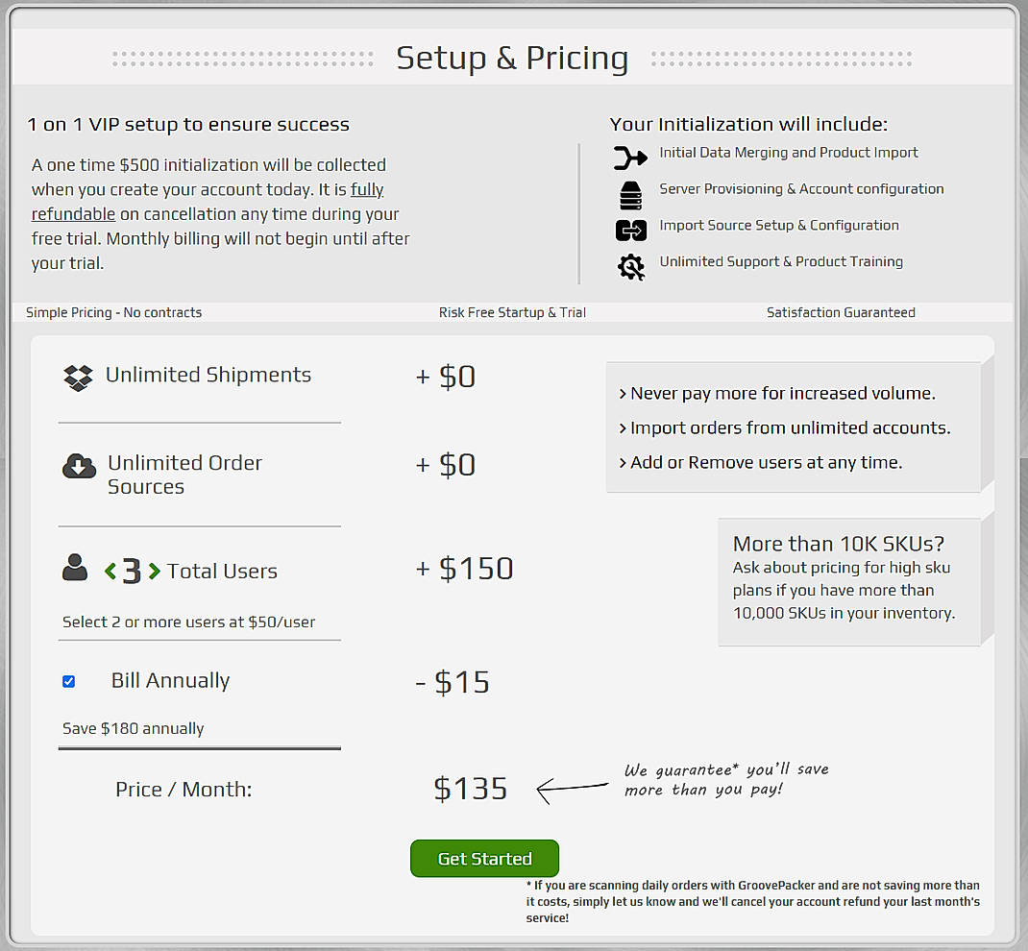This screenshot has width=1028, height=951.
Task: Select the Unlimited Shipments box icon
Action: [77, 377]
